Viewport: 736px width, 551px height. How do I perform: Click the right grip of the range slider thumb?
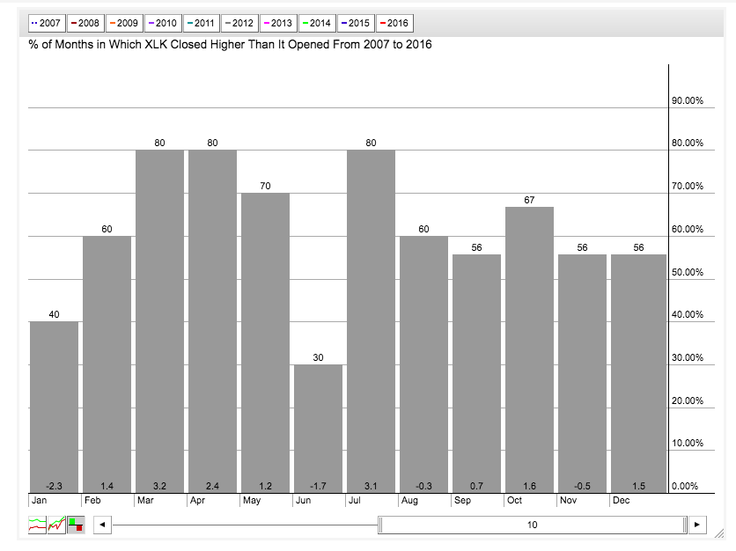pos(685,525)
